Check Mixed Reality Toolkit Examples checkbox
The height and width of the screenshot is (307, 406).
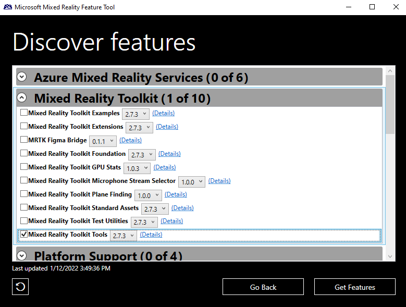[x=24, y=113]
